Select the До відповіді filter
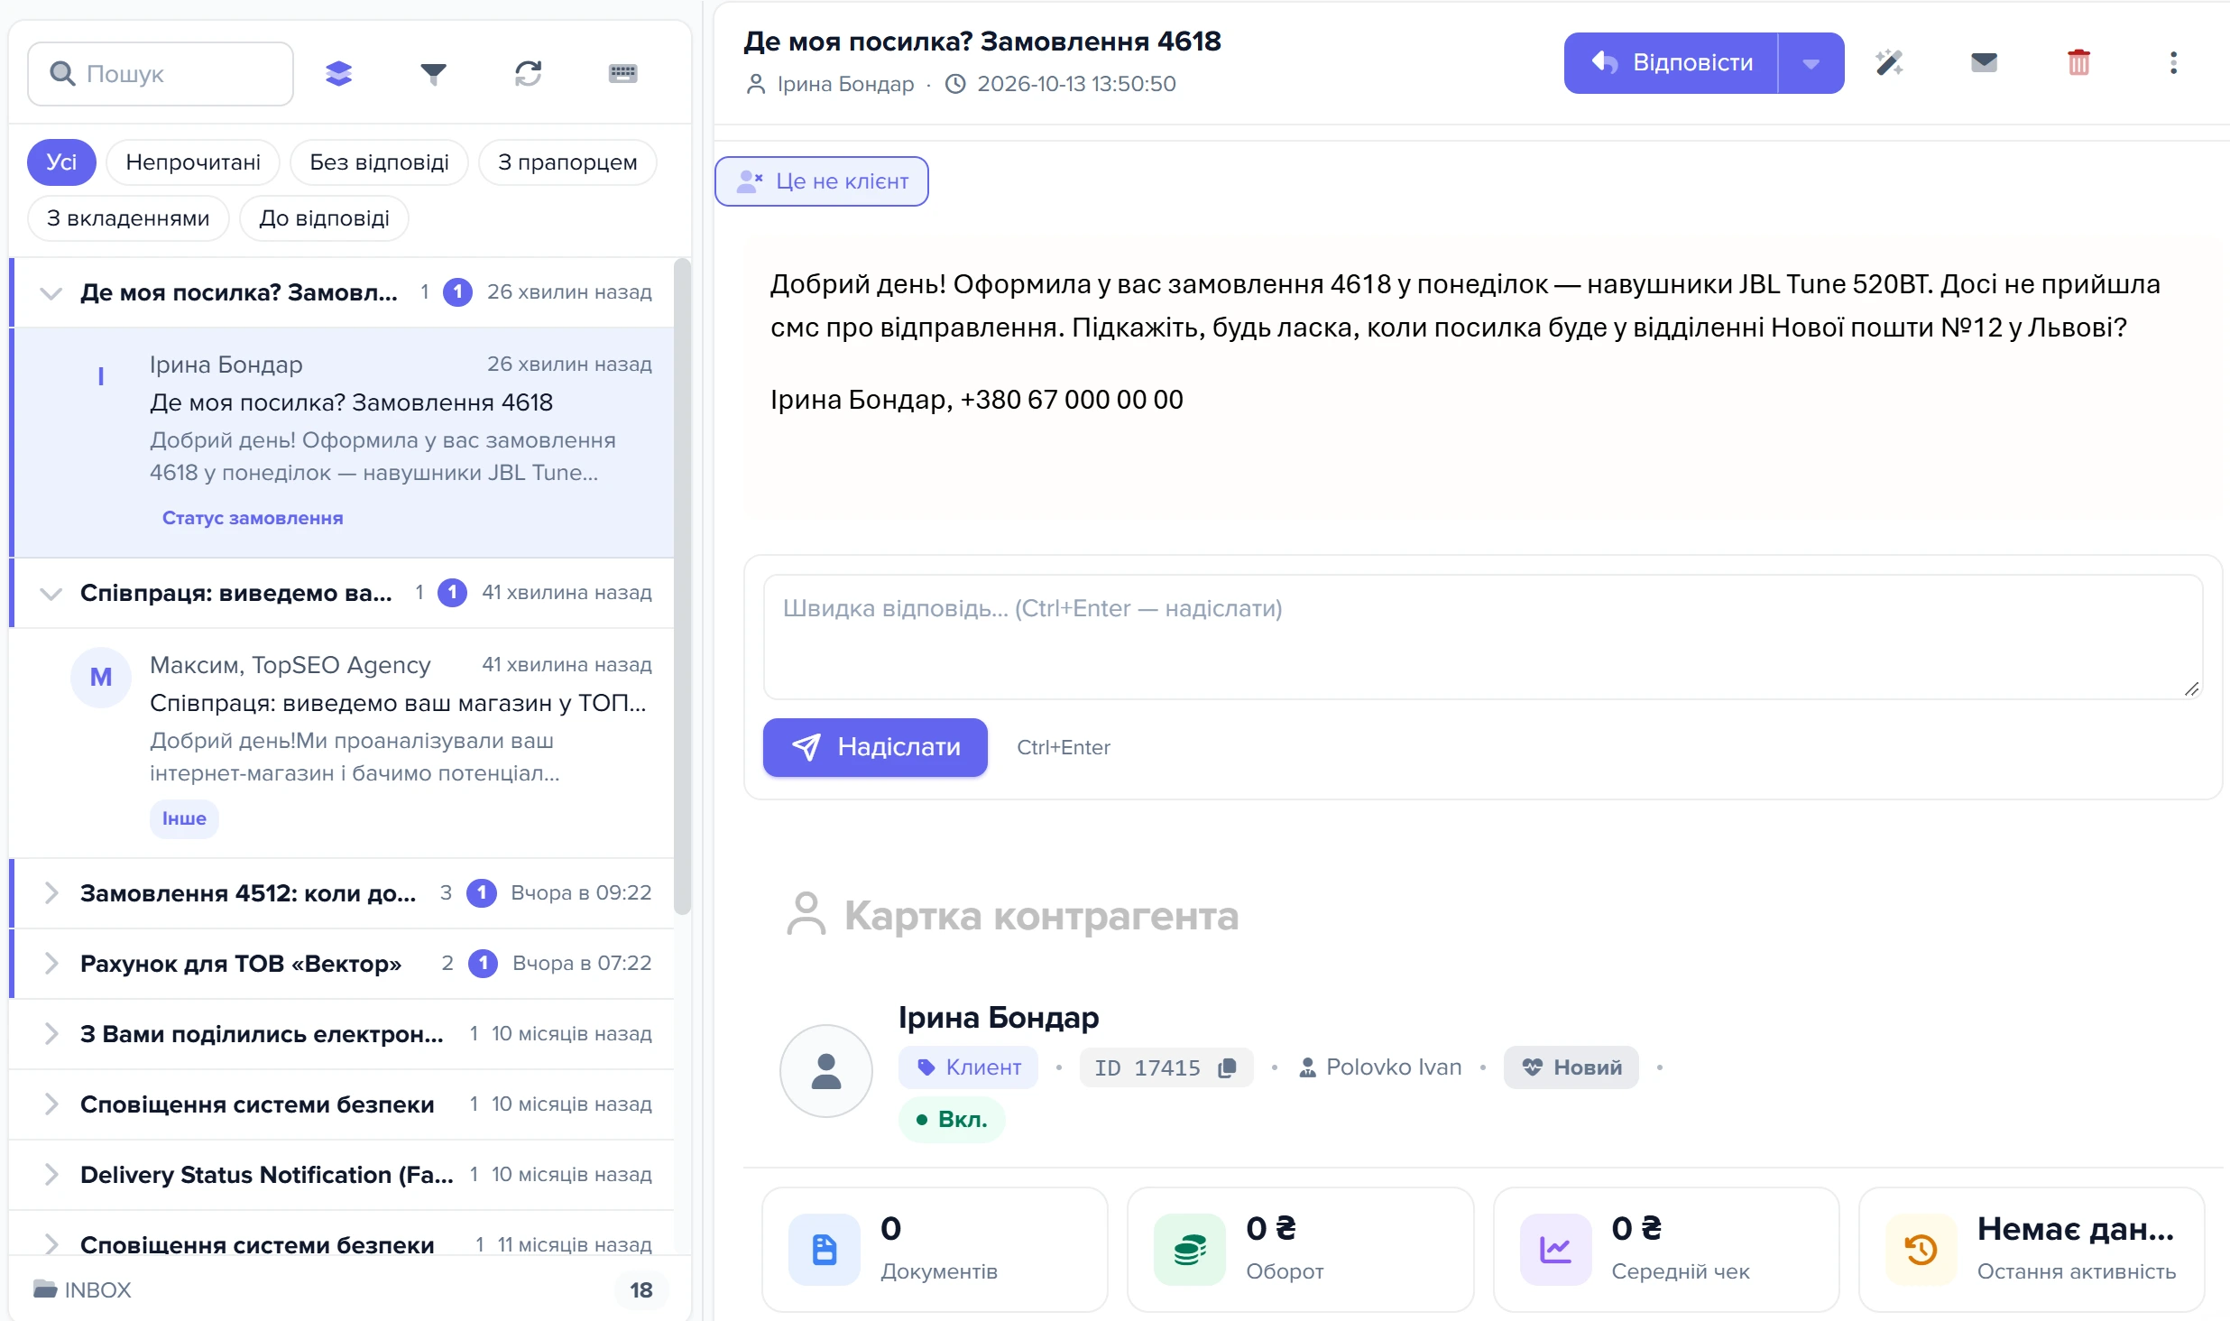Image resolution: width=2230 pixels, height=1321 pixels. click(324, 218)
